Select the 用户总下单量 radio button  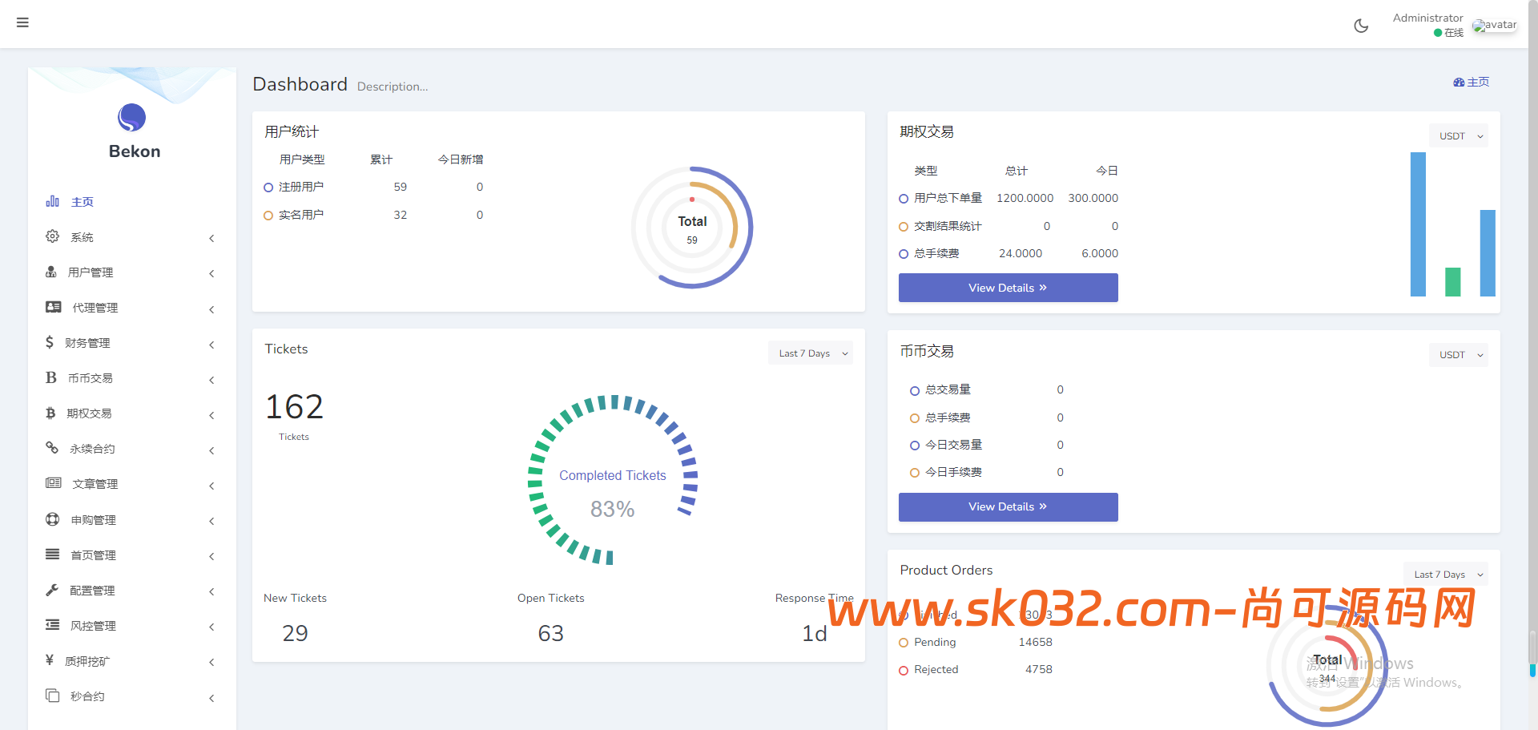[x=903, y=199]
